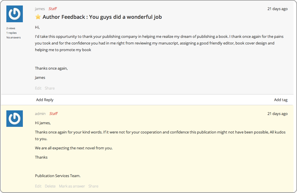The height and width of the screenshot is (193, 297).
Task: Open the admin username link
Action: coord(40,114)
